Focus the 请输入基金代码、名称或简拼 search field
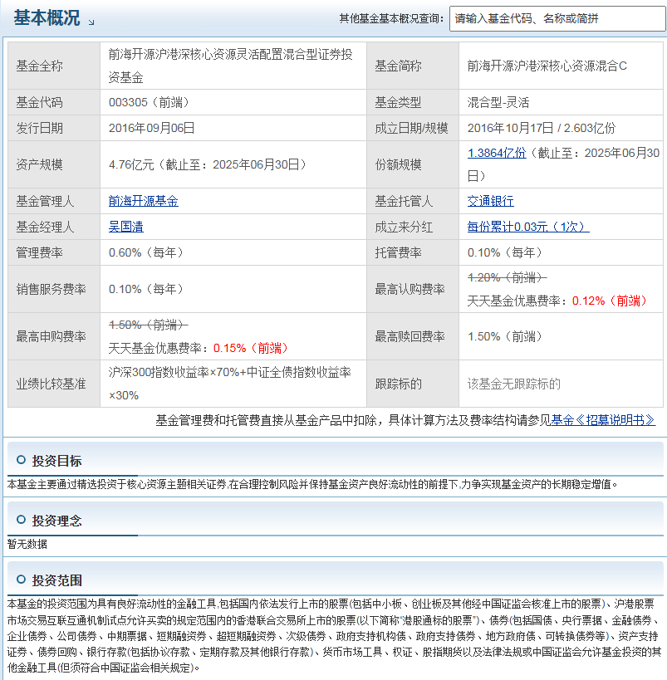This screenshot has width=667, height=680. [x=557, y=18]
